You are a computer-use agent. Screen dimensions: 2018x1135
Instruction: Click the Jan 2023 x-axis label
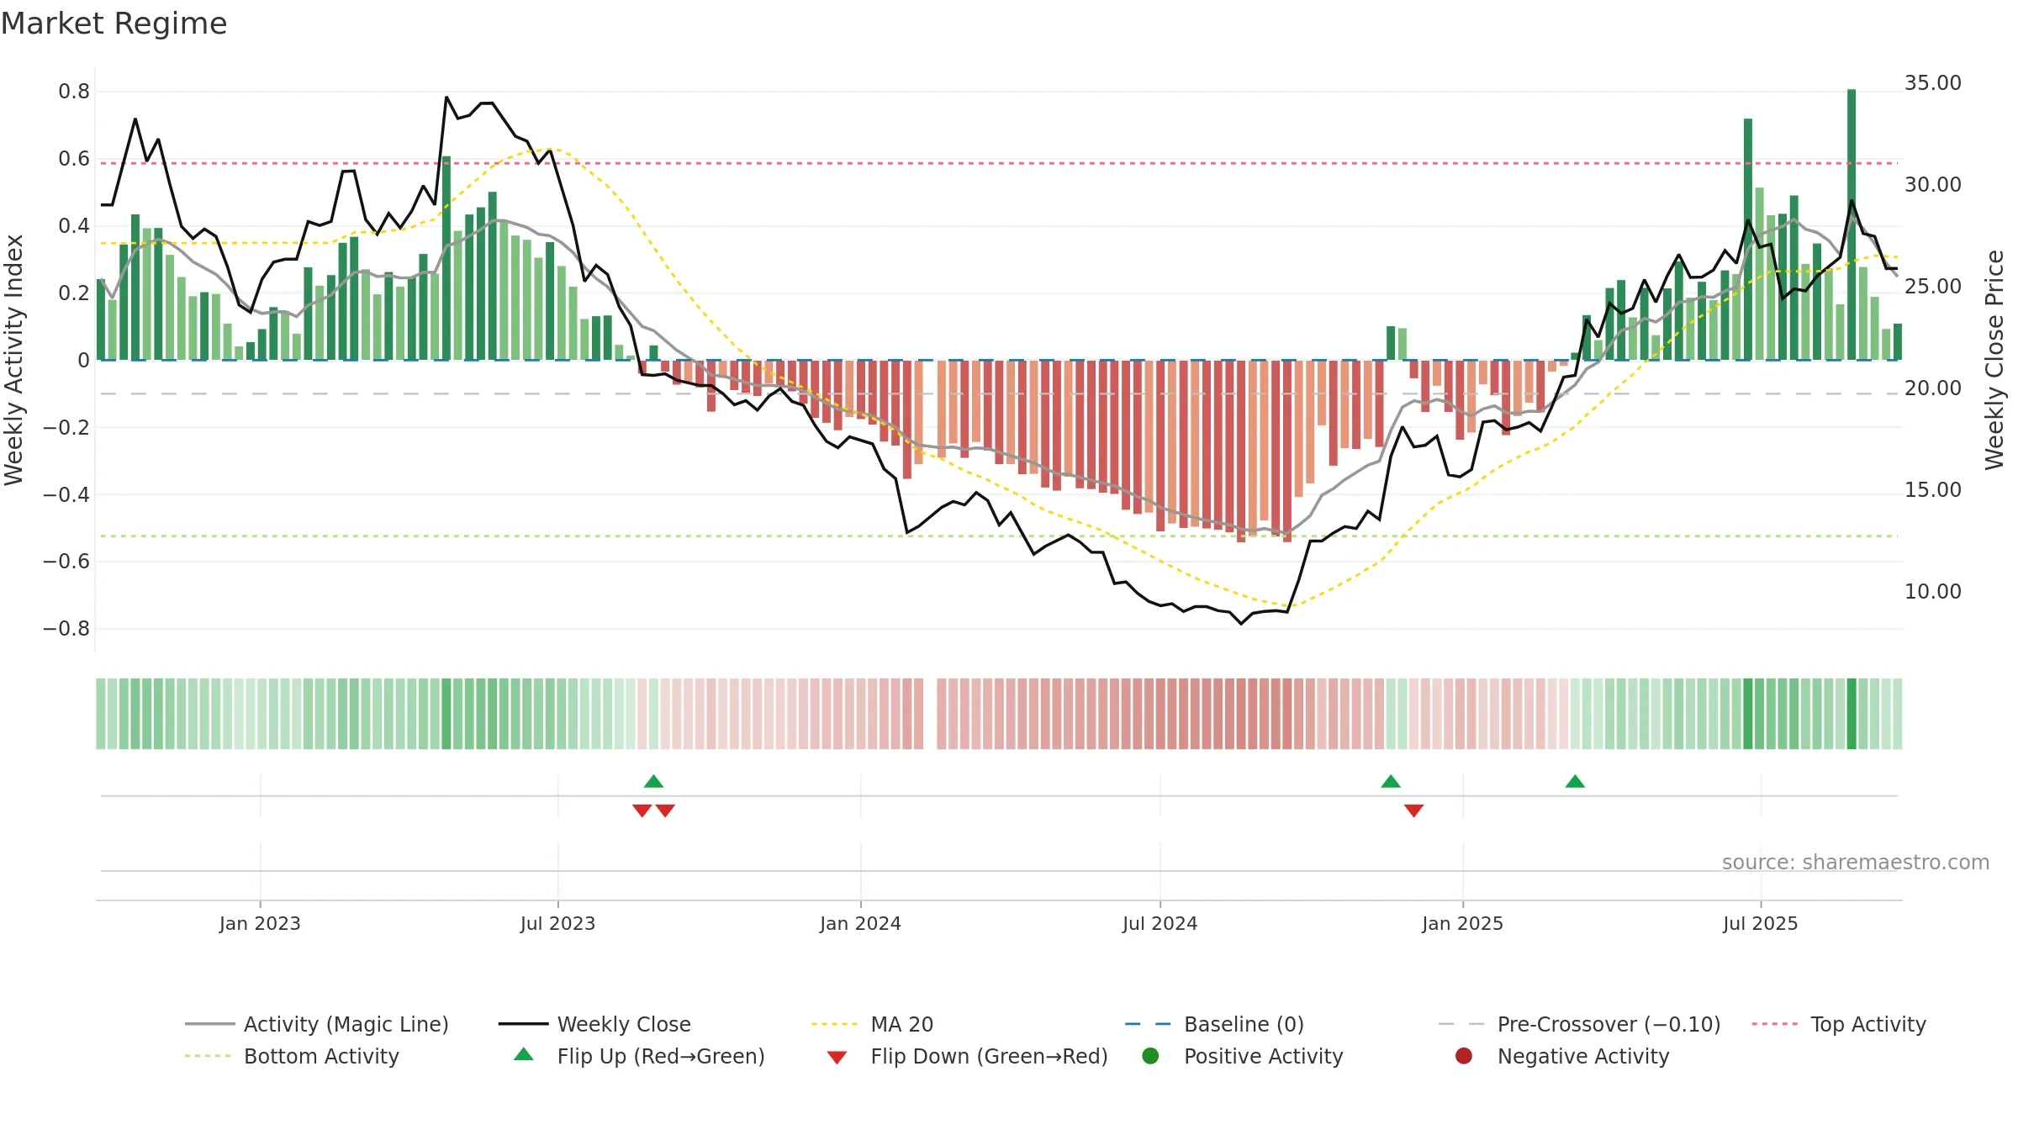pyautogui.click(x=260, y=923)
